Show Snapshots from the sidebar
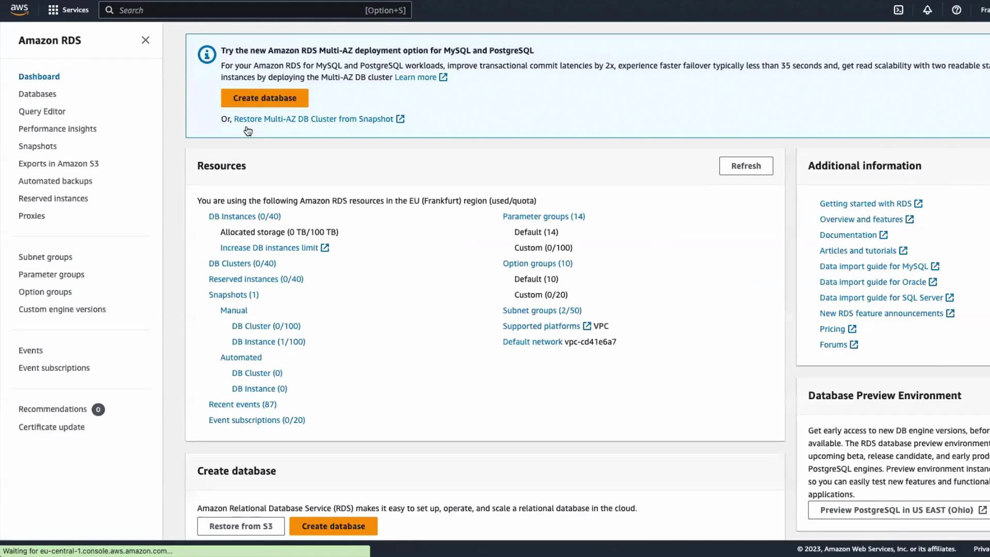This screenshot has width=990, height=557. pyautogui.click(x=38, y=146)
